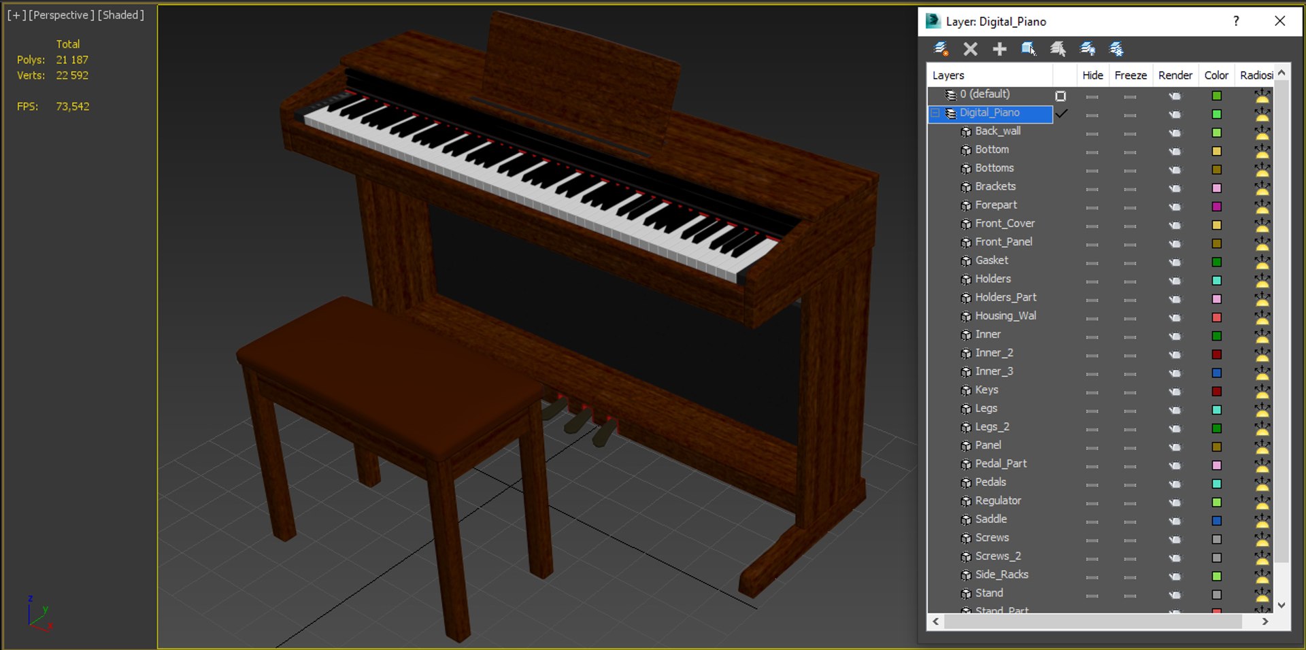The height and width of the screenshot is (650, 1306).
Task: Toggle Freeze for the Pedals object
Action: pos(1131,484)
